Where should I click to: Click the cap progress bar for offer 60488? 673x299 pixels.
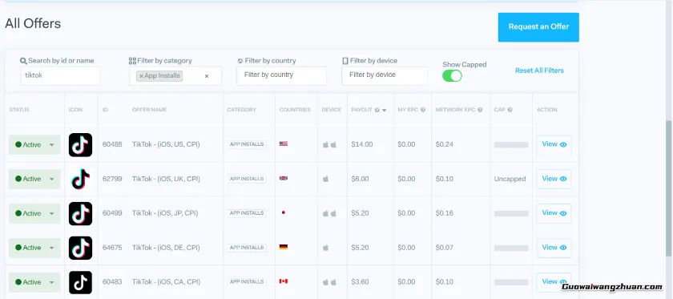coord(511,145)
